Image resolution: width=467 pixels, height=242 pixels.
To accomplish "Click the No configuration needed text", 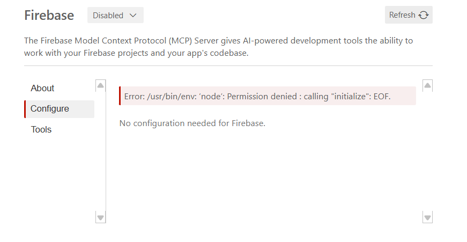I will tap(192, 123).
